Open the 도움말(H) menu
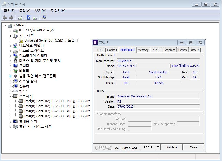 (x=58, y=11)
